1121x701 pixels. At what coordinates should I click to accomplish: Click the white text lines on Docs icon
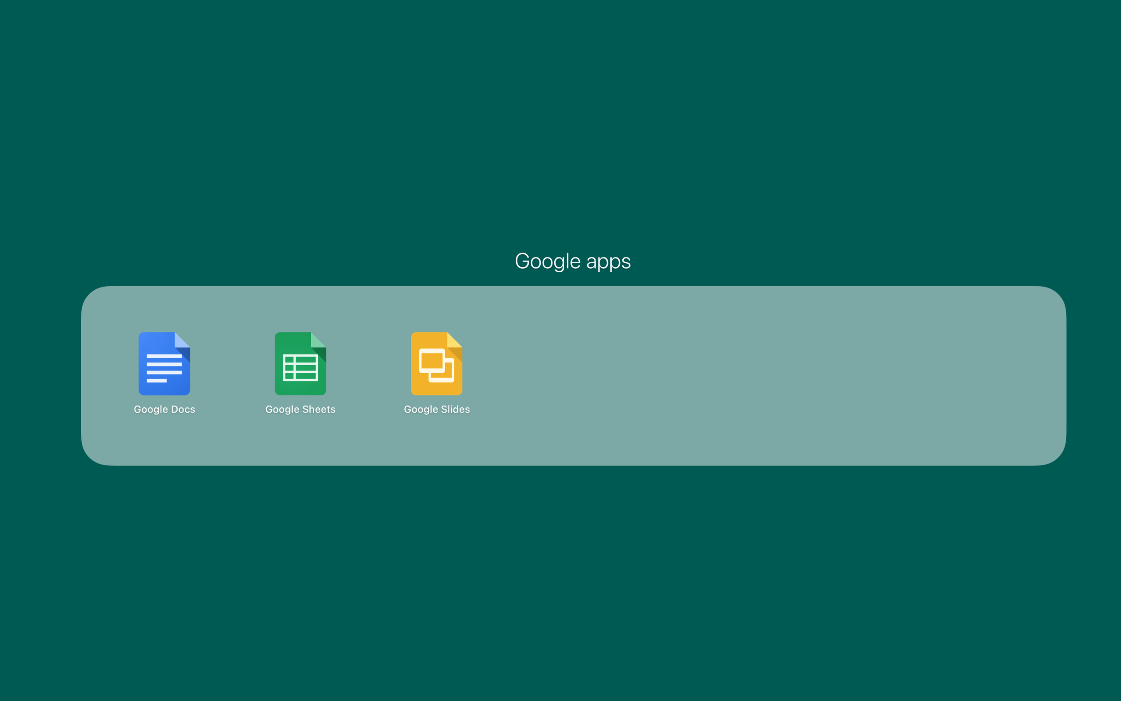[x=164, y=368]
